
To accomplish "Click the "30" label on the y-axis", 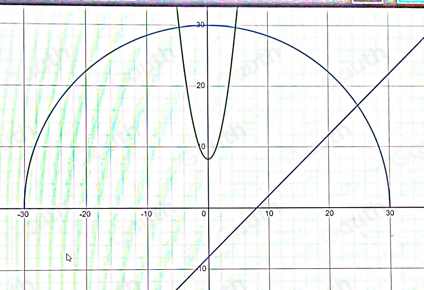I will click(201, 25).
